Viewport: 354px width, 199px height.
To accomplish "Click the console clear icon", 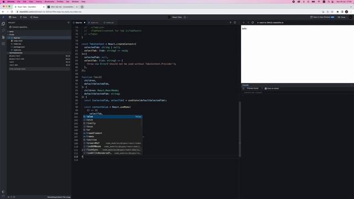I will coord(243,88).
